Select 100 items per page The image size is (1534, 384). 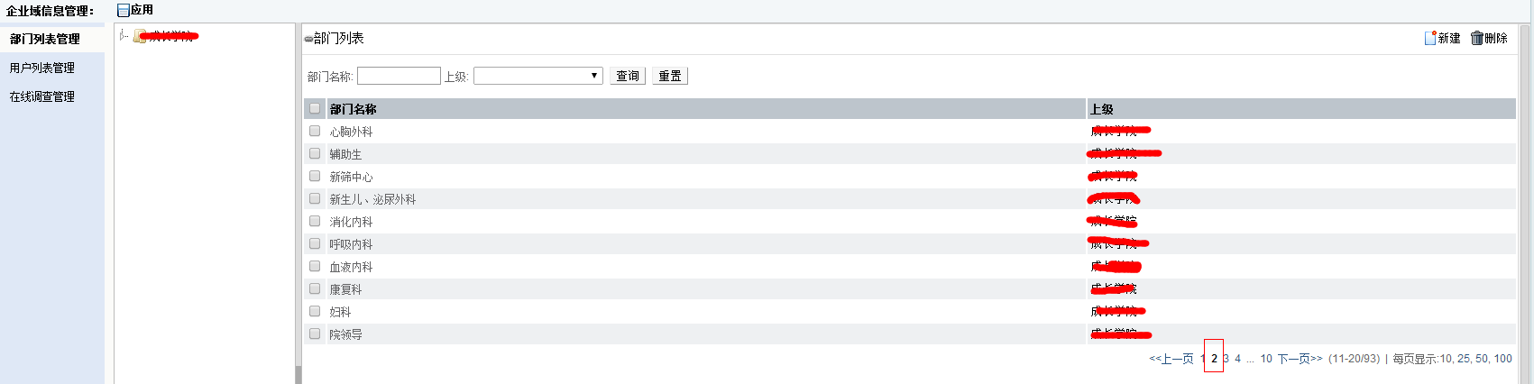[x=1502, y=359]
